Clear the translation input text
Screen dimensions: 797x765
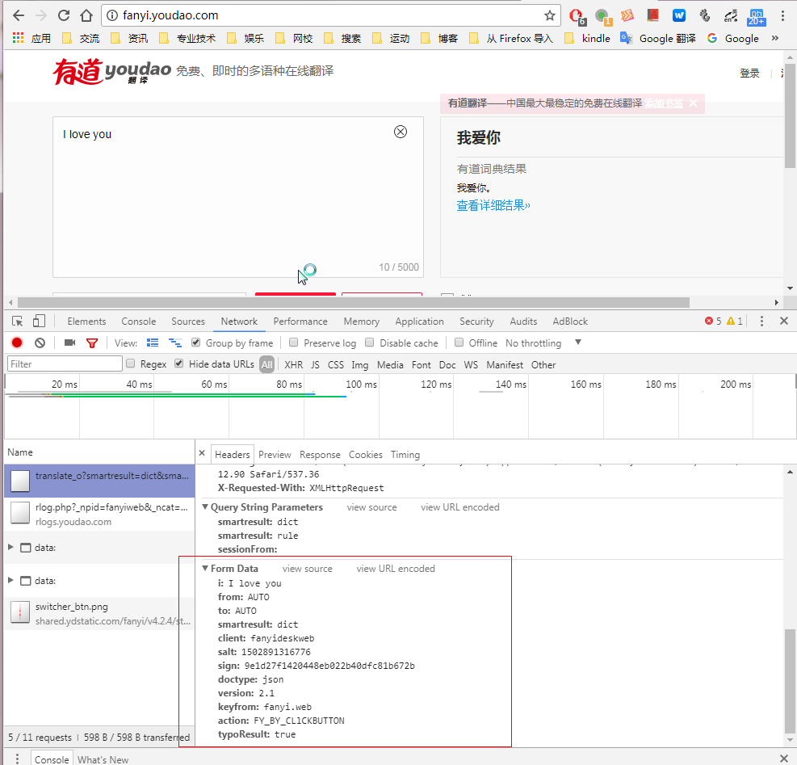click(401, 132)
